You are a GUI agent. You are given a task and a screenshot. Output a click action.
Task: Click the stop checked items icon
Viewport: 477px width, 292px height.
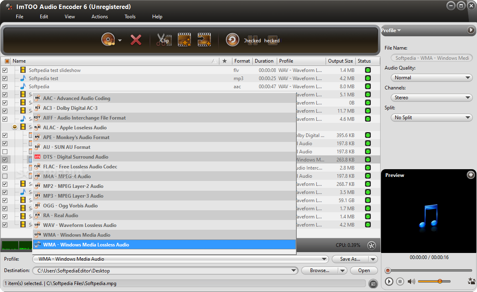coord(272,40)
